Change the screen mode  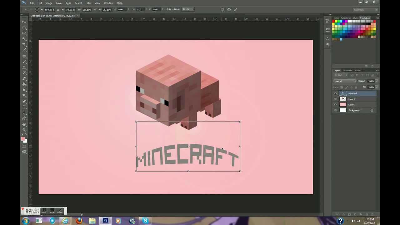click(24, 152)
